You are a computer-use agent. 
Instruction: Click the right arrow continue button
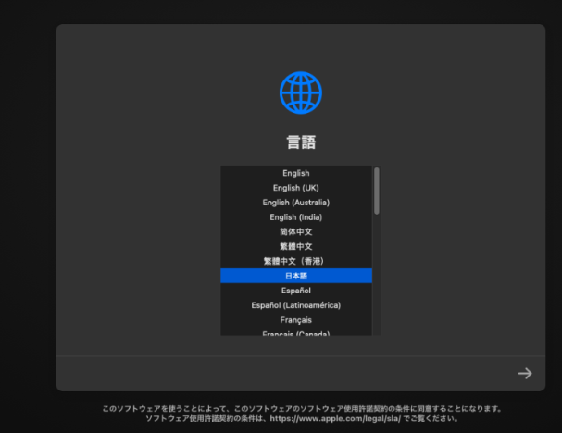[525, 373]
